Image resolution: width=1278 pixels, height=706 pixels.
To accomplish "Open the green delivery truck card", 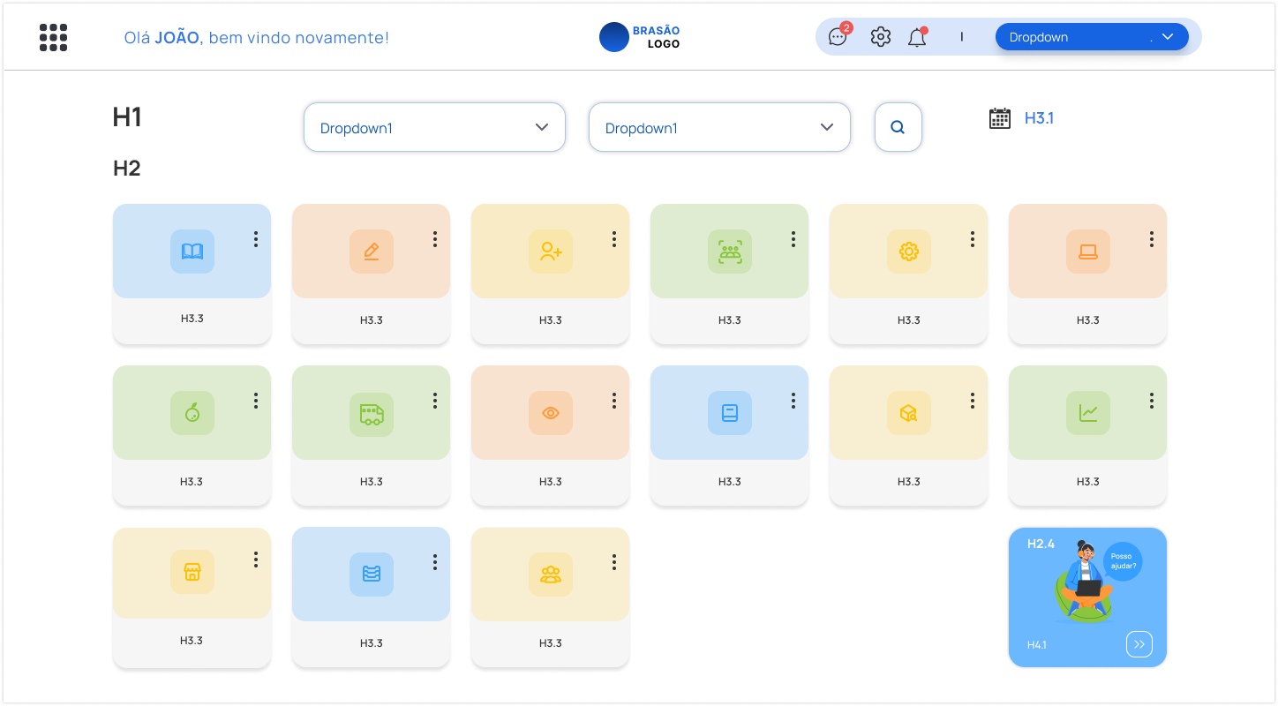I will click(x=372, y=414).
